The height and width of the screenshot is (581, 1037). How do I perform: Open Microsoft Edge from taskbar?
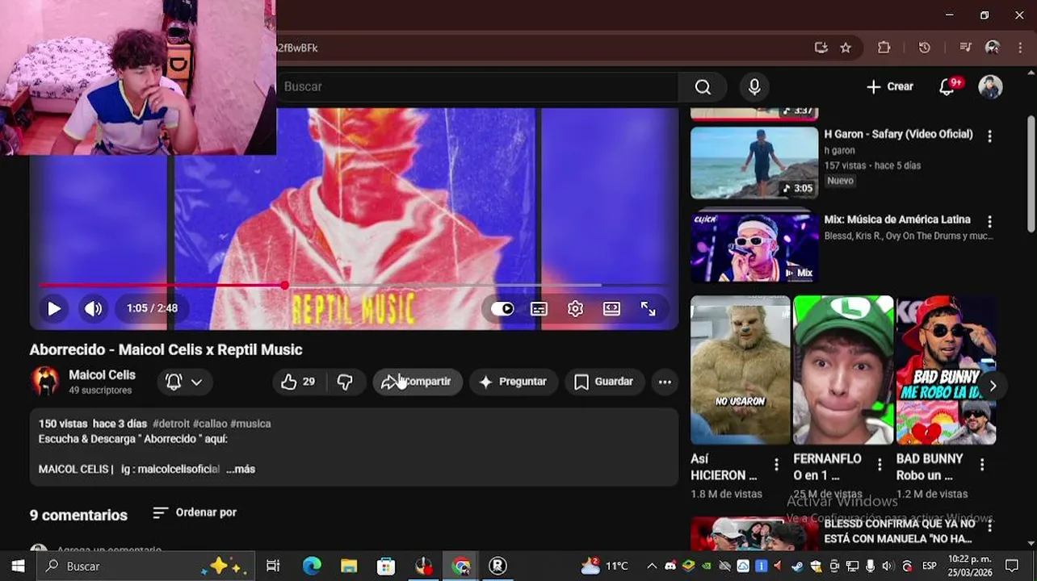(312, 566)
